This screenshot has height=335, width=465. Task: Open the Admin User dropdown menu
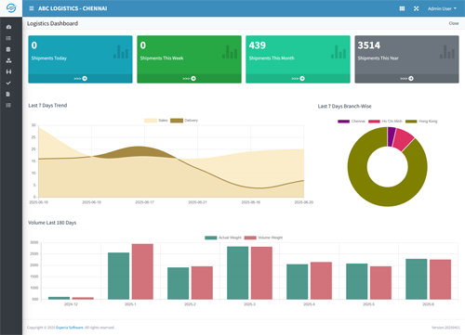[442, 8]
